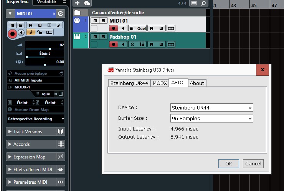The width and height of the screenshot is (284, 191).
Task: Click the add track plus icon
Action: [78, 3]
